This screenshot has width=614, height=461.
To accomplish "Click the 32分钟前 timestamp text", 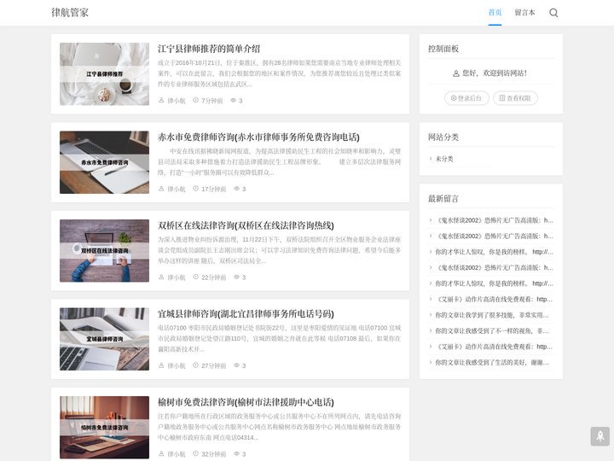I will (x=214, y=454).
